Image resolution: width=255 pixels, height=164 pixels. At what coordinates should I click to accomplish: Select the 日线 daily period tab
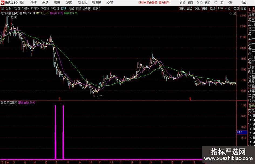click(x=64, y=8)
